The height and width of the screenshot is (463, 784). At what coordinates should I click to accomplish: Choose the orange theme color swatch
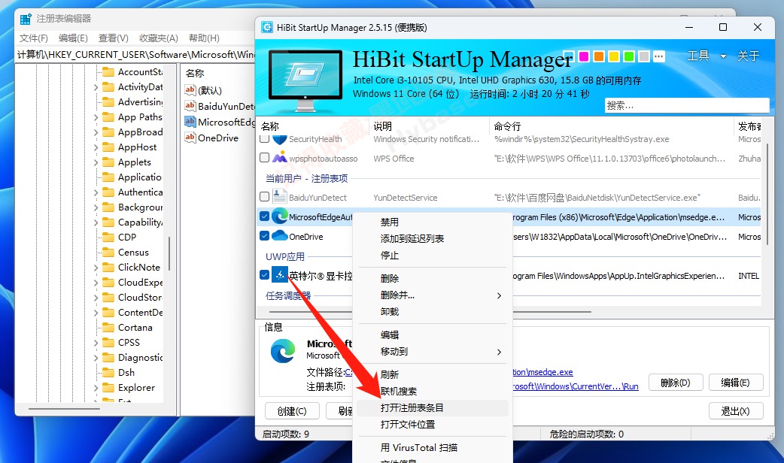pos(598,56)
